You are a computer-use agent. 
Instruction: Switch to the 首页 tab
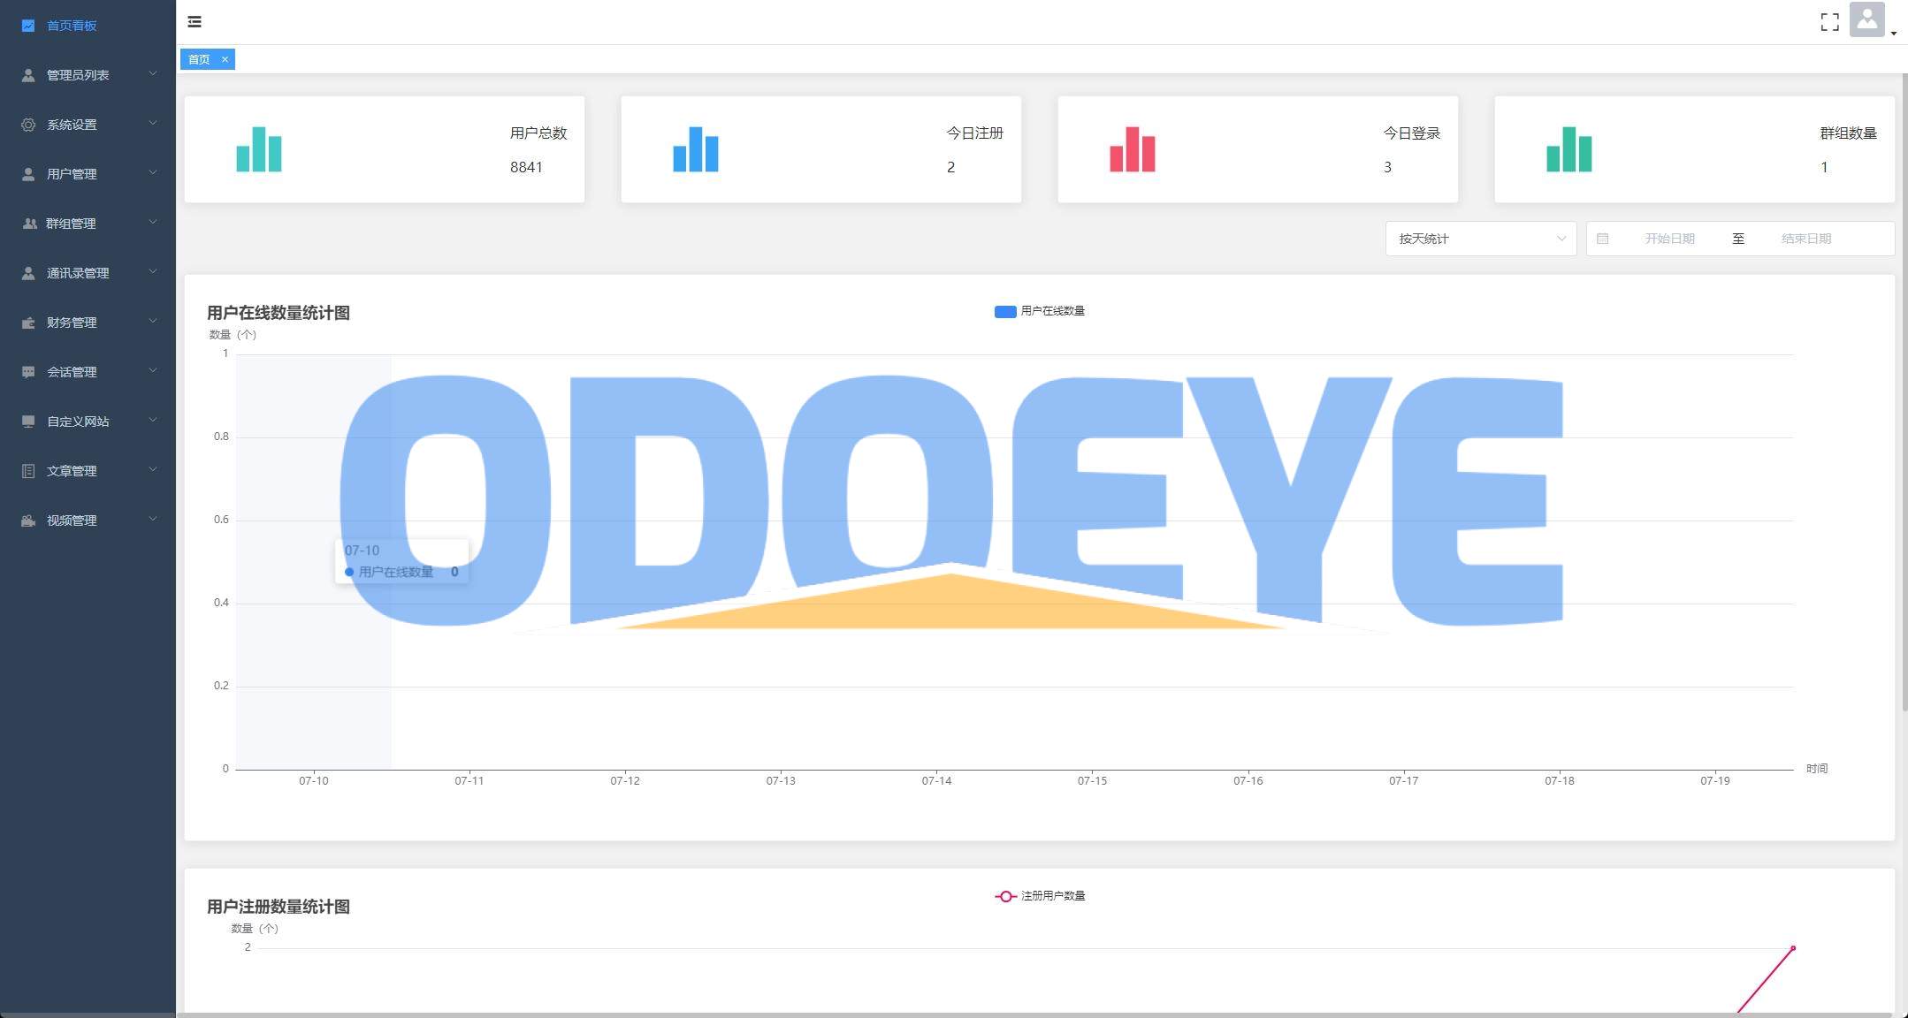click(199, 59)
